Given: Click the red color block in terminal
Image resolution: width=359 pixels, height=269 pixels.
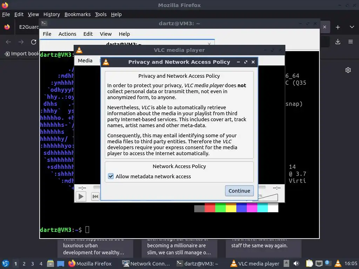Looking at the screenshot, I should [x=210, y=208].
